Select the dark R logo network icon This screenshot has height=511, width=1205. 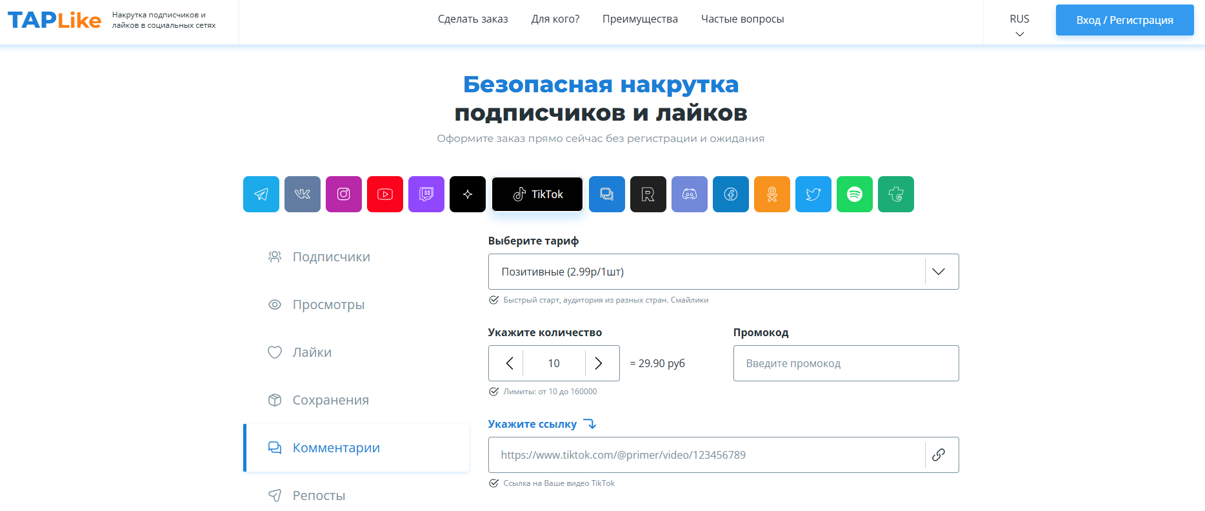click(648, 194)
